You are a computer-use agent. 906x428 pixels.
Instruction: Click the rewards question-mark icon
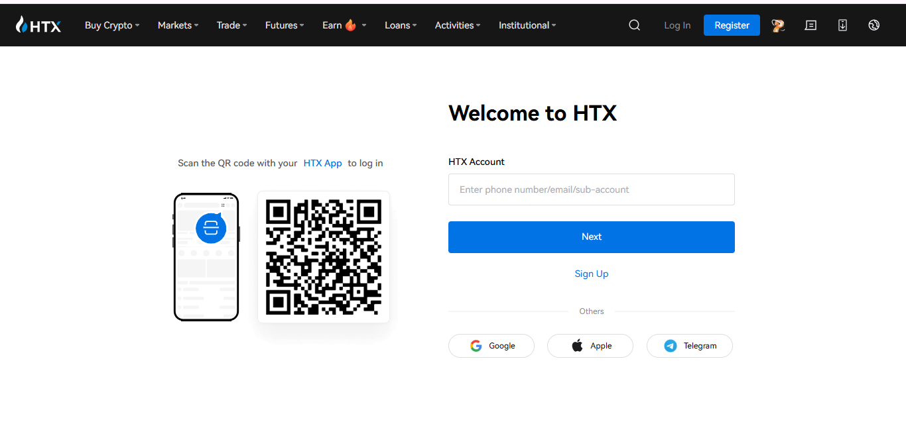point(778,25)
